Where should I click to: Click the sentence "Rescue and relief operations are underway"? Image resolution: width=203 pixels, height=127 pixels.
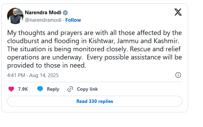coord(94,53)
